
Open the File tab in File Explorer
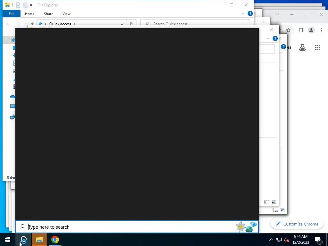(12, 14)
